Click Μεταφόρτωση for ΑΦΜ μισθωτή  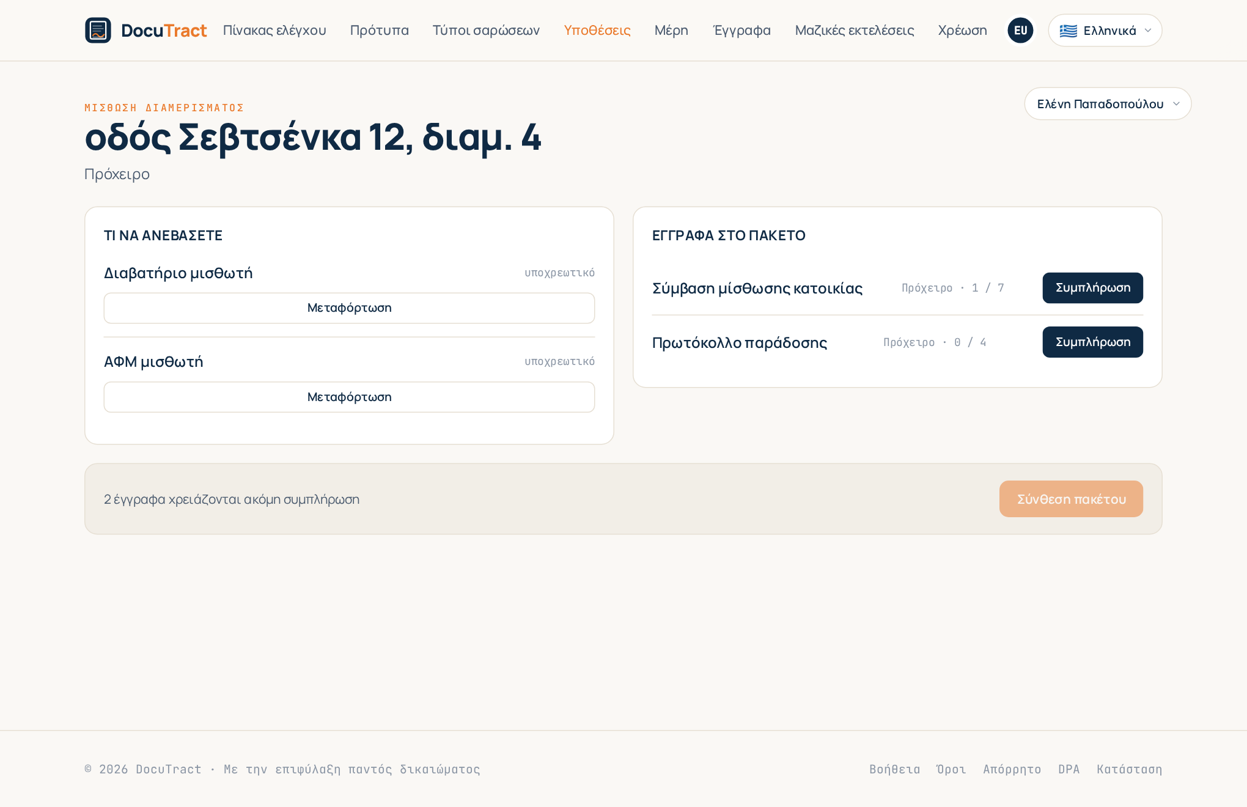(x=349, y=397)
